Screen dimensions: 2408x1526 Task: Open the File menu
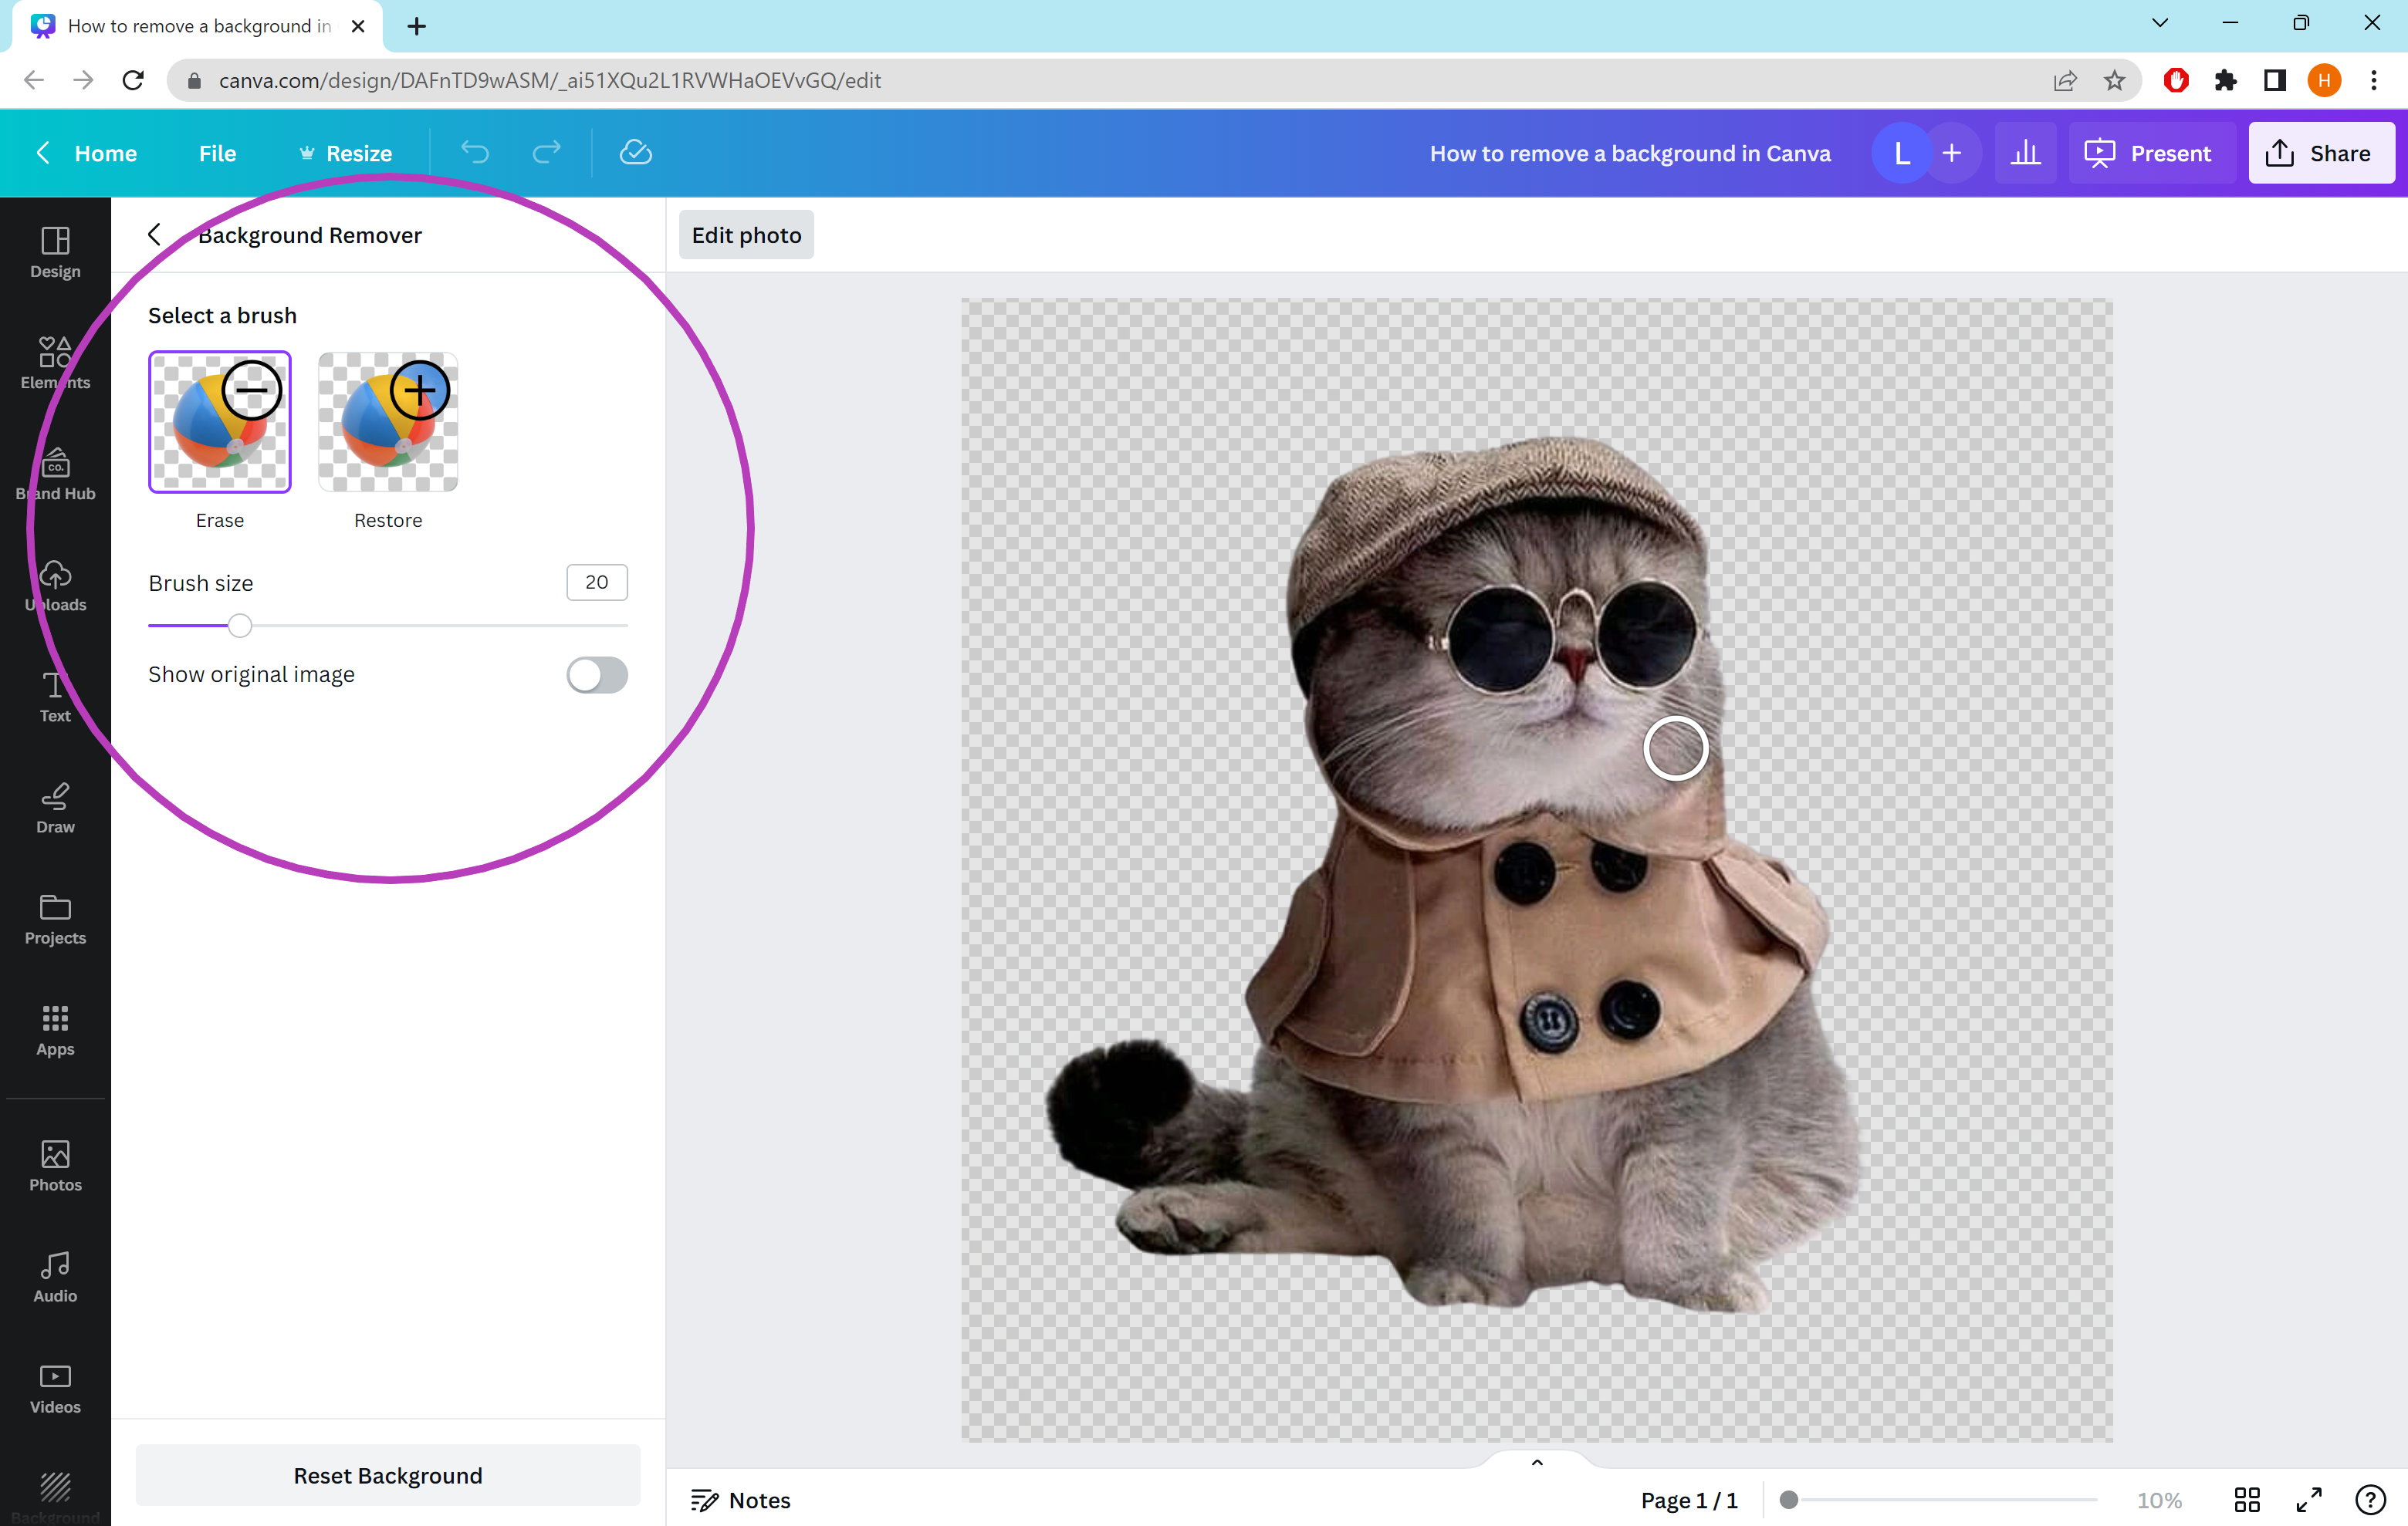[x=217, y=153]
